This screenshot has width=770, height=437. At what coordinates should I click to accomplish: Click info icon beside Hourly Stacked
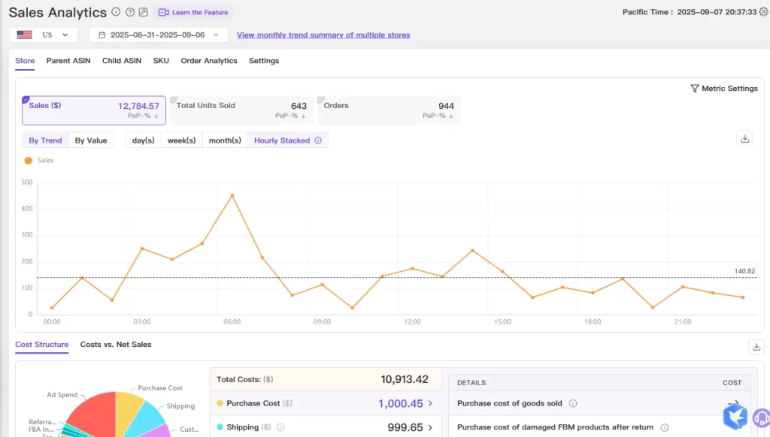point(318,140)
